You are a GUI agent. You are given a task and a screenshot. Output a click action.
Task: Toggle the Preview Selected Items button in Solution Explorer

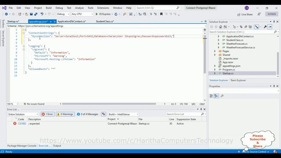[x=270, y=27]
